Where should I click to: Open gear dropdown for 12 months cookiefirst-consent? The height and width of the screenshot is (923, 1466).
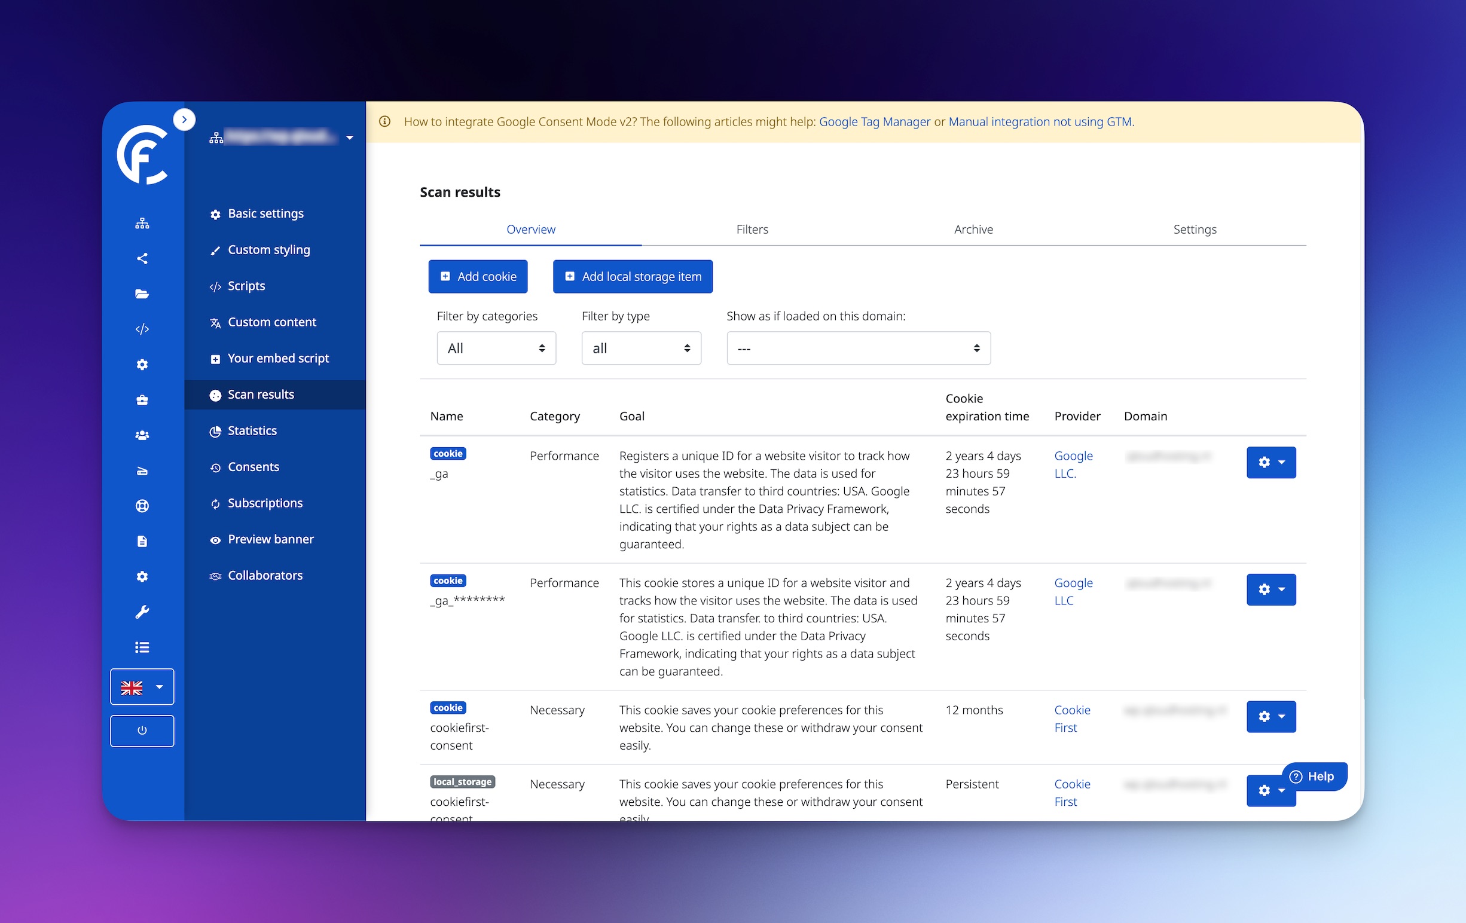(1271, 717)
